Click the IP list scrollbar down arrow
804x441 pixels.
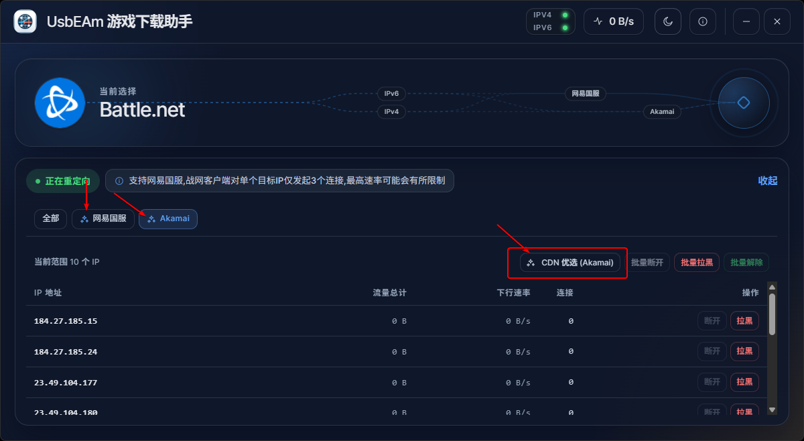coord(772,409)
